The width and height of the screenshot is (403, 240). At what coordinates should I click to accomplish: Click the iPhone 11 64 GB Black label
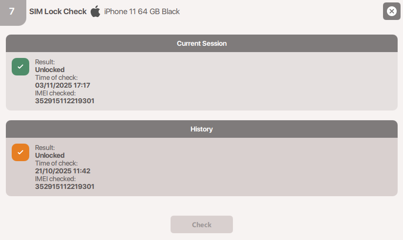pyautogui.click(x=142, y=11)
